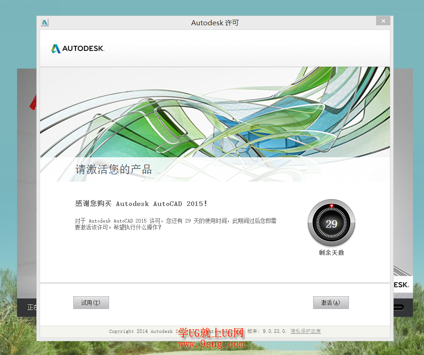
Task: Click the 感谢您购买 Autodesk AutoCAD 2015 text
Action: click(x=141, y=203)
